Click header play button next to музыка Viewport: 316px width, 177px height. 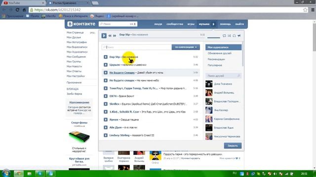214,24
